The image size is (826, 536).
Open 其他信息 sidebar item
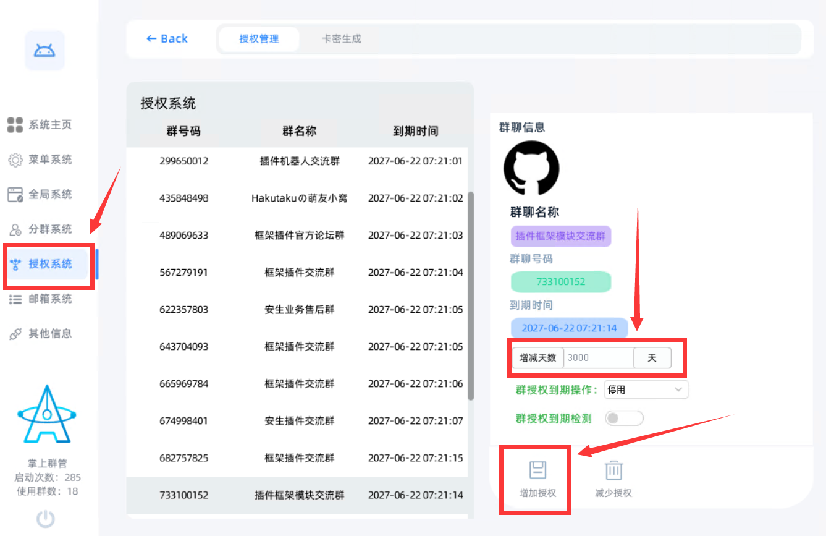coord(41,334)
